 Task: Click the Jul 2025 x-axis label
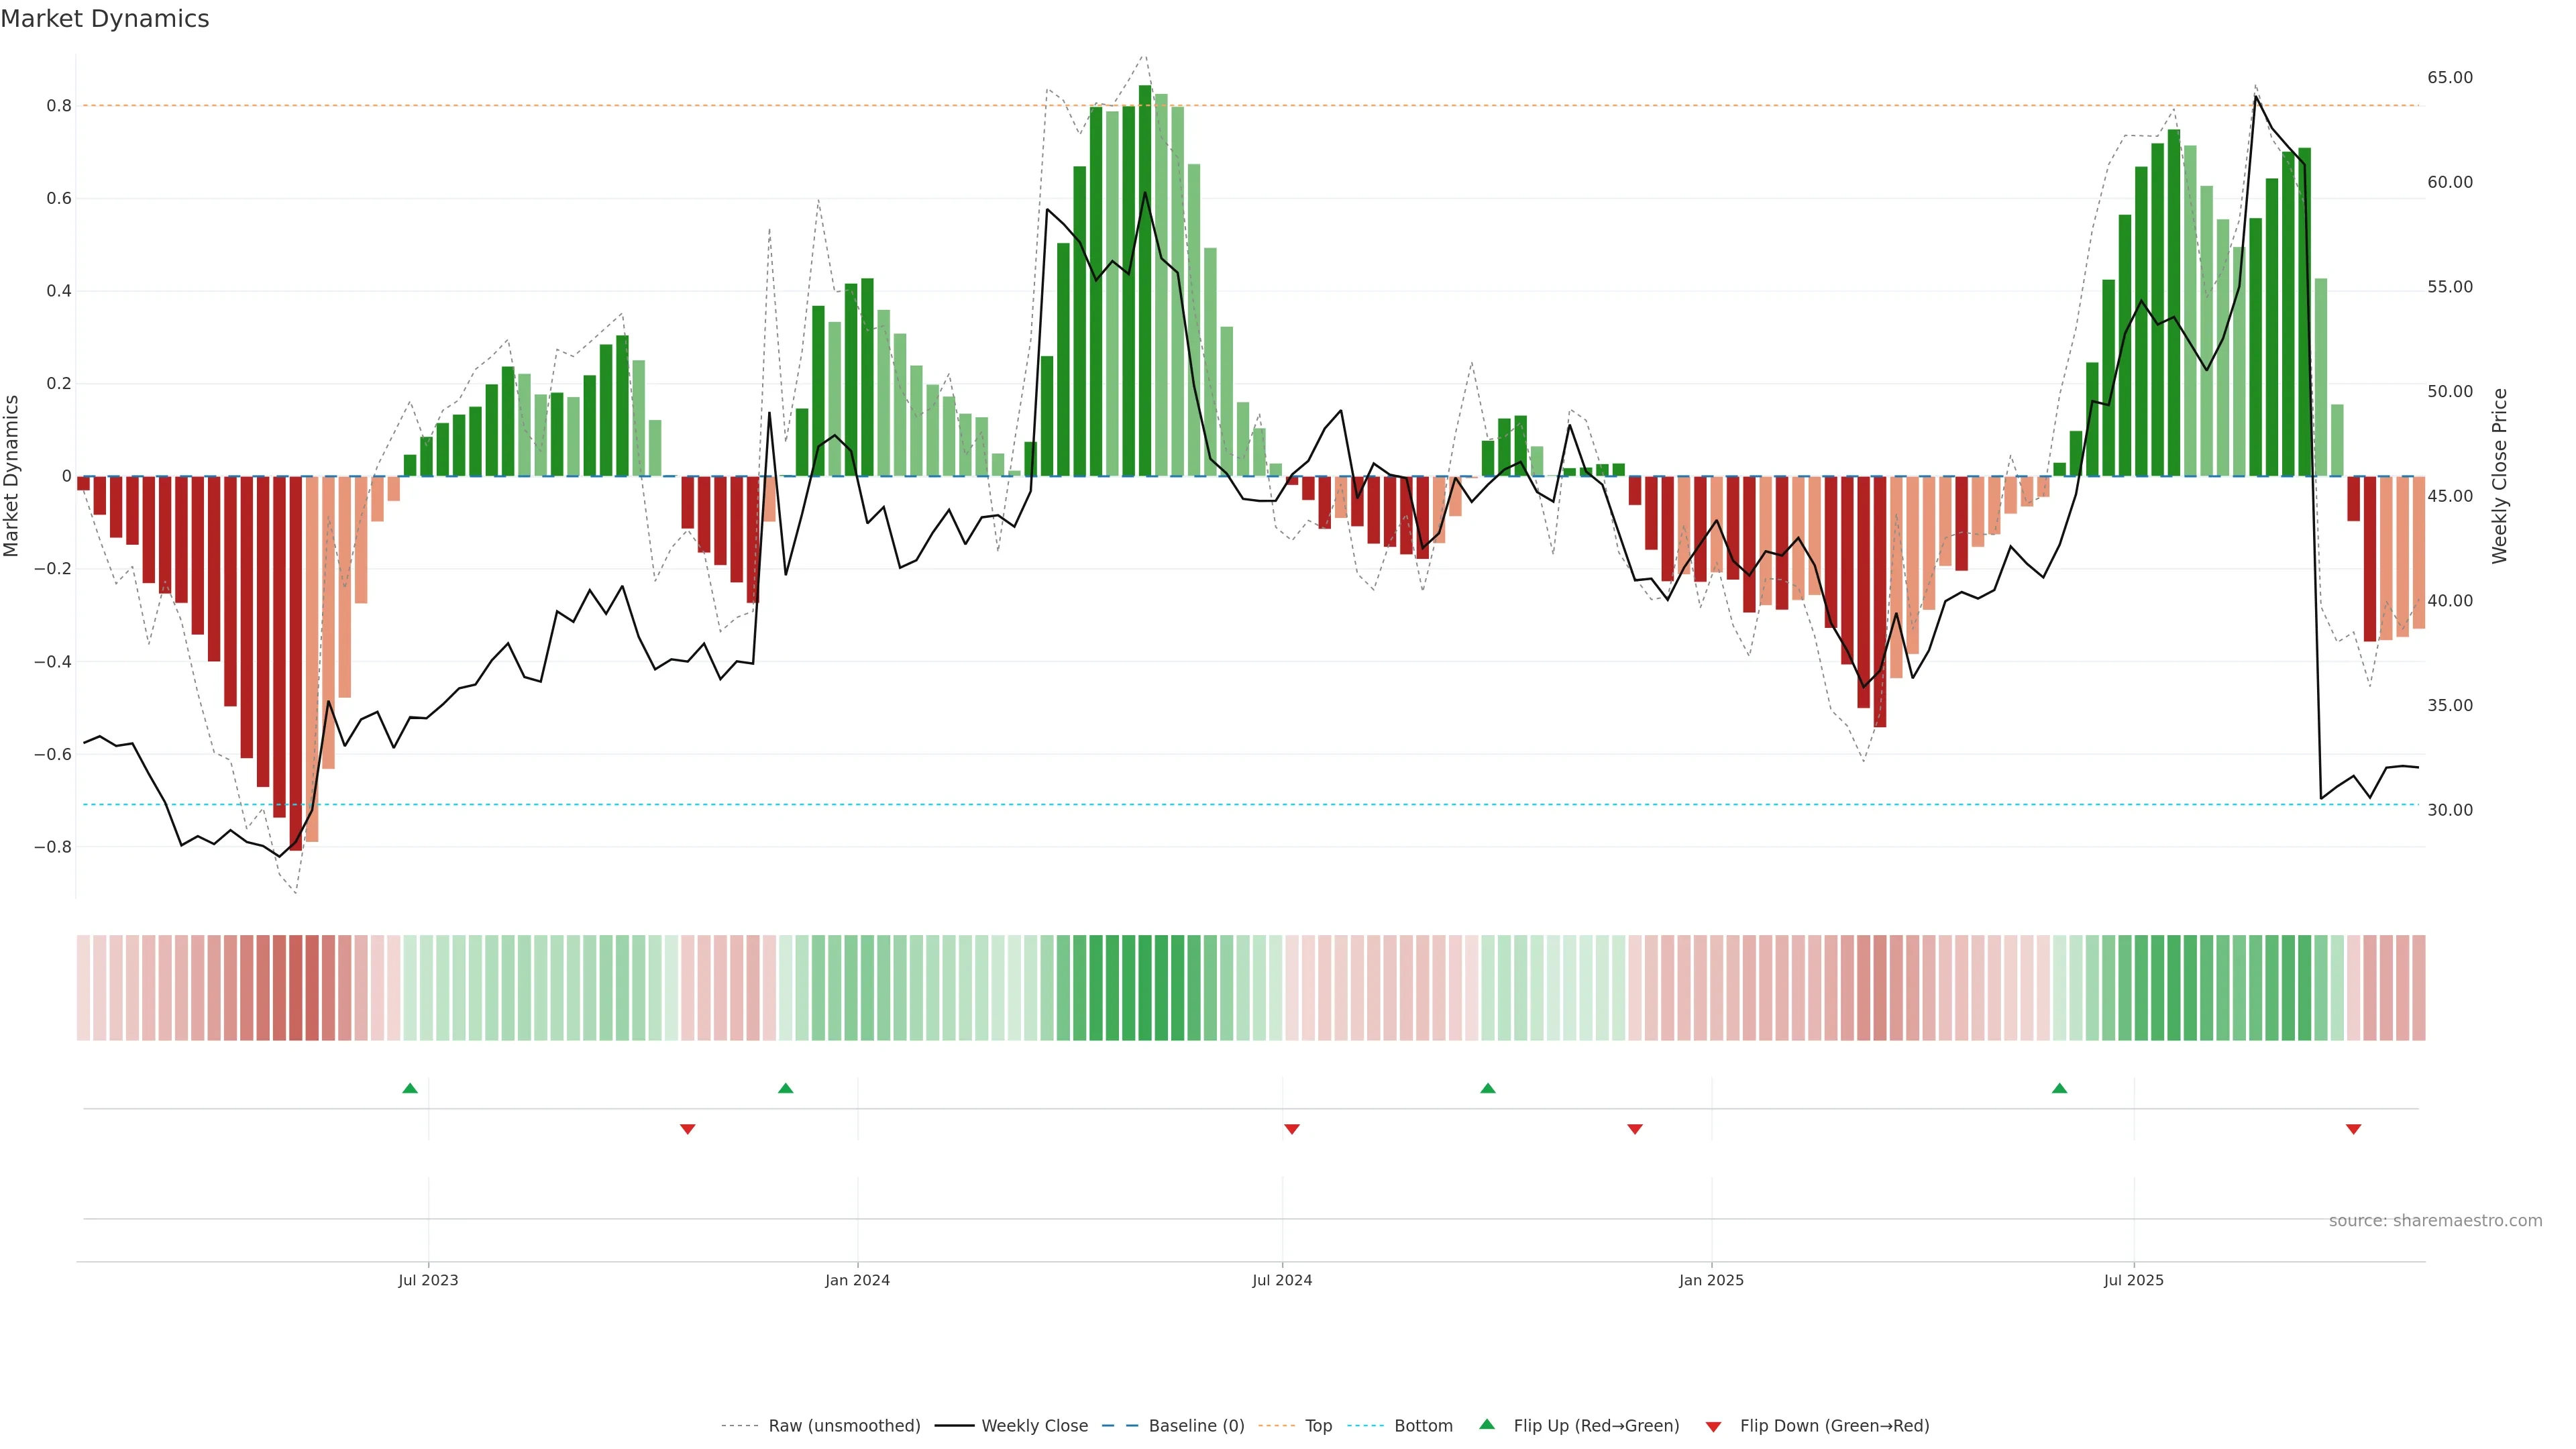2133,1280
